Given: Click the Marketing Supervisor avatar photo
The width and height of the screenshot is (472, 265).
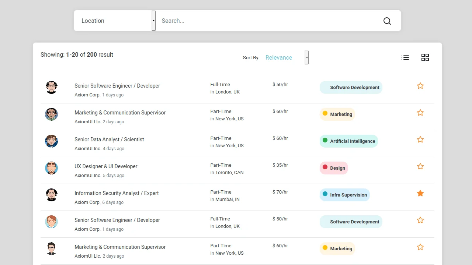Looking at the screenshot, I should 51,114.
